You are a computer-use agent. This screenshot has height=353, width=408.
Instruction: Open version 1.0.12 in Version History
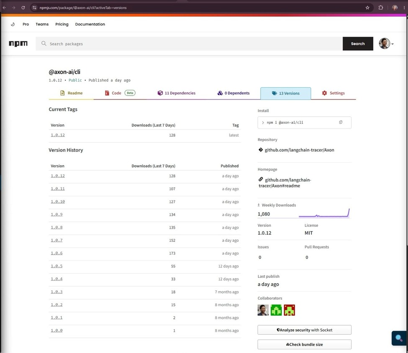click(58, 176)
